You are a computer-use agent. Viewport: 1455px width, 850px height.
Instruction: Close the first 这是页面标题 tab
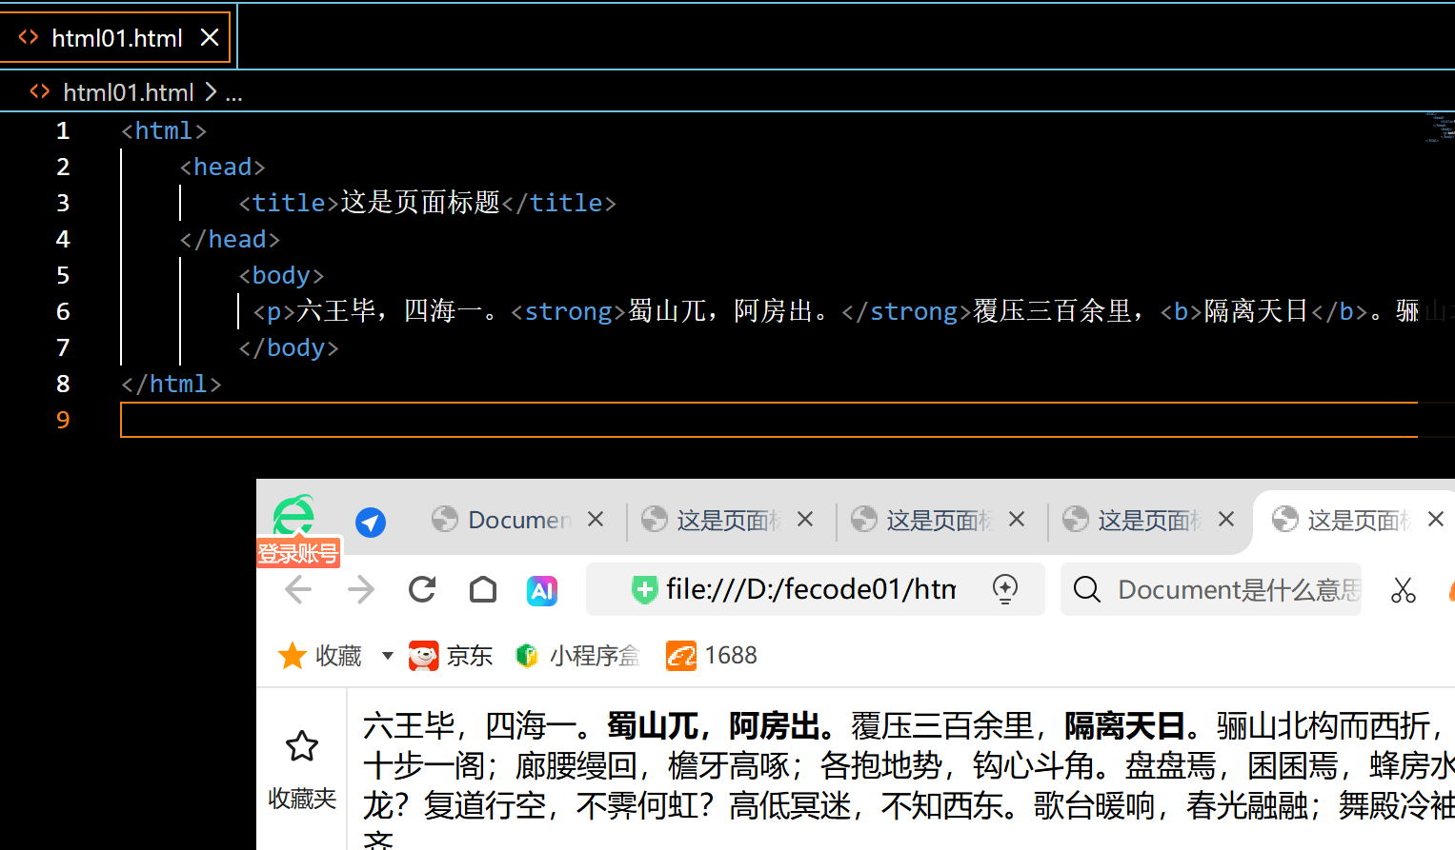(805, 519)
